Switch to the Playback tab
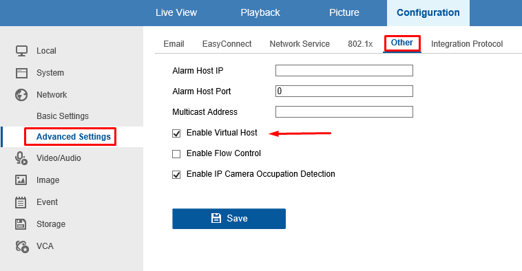Screen dimensions: 522x271 click(x=260, y=12)
